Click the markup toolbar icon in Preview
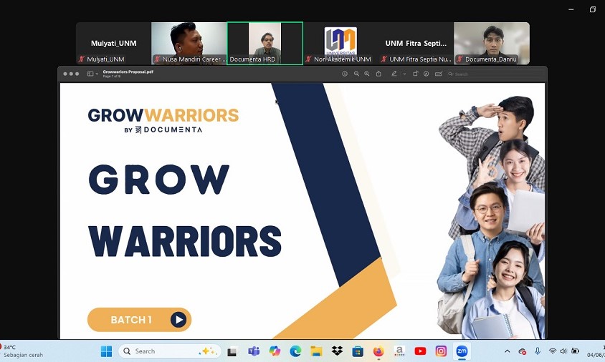Screen dimensions: 605x362 click(426, 74)
